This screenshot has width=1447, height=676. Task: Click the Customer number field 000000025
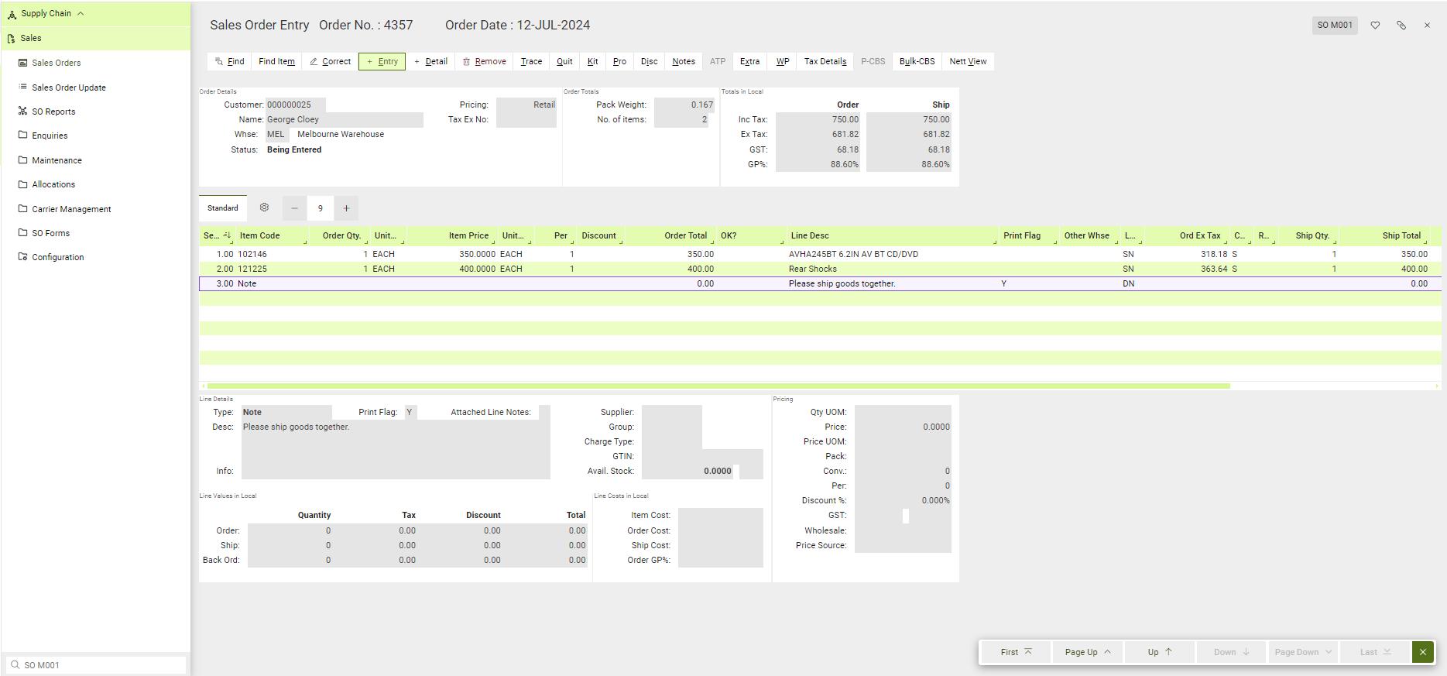[x=295, y=105]
